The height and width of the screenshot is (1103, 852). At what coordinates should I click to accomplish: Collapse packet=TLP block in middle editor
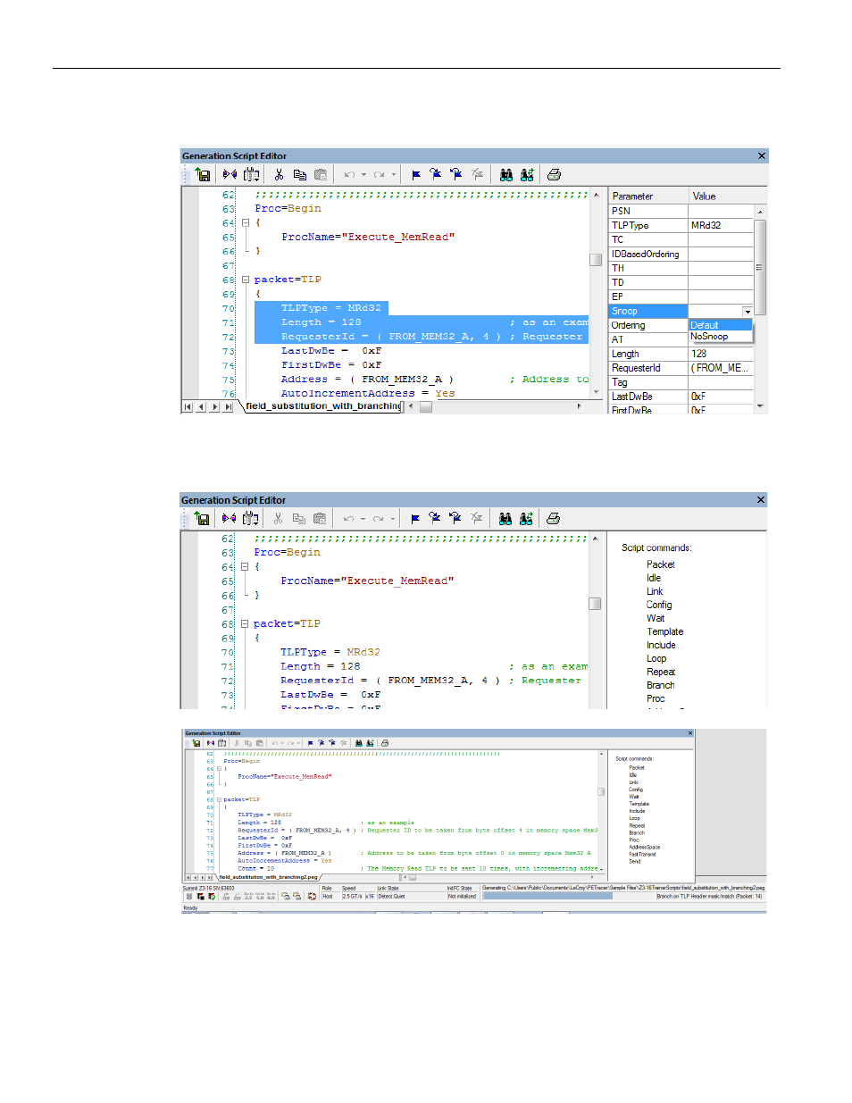pyautogui.click(x=245, y=624)
